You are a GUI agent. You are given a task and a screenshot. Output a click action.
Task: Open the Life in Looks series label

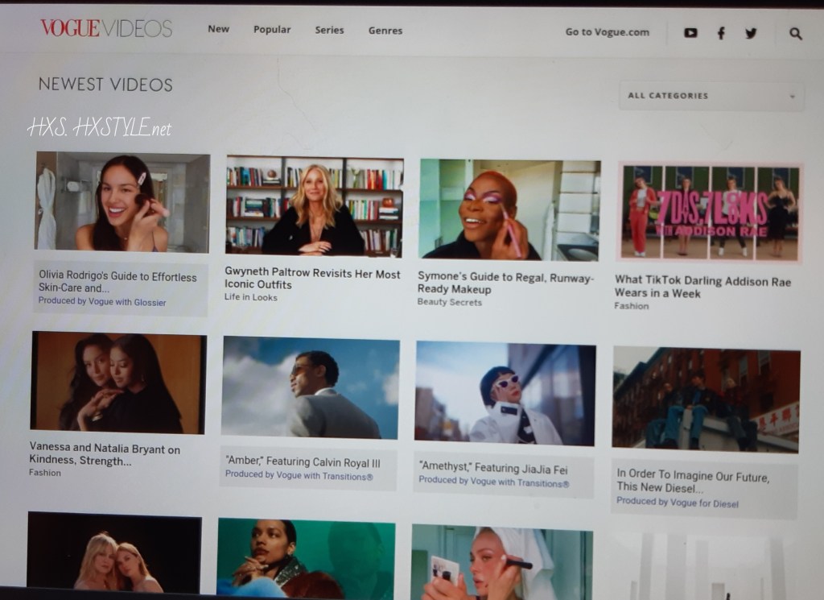(253, 297)
